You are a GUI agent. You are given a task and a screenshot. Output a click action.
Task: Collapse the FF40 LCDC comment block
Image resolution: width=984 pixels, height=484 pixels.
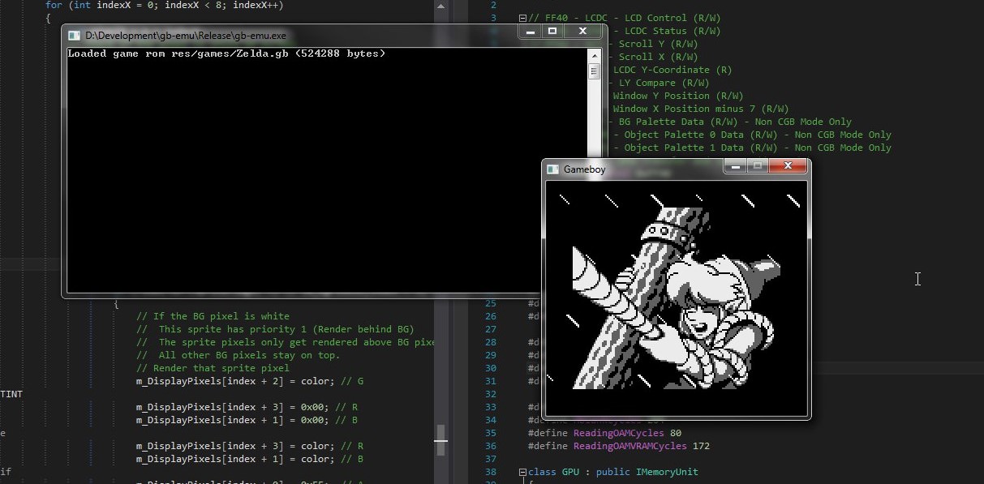(x=522, y=18)
